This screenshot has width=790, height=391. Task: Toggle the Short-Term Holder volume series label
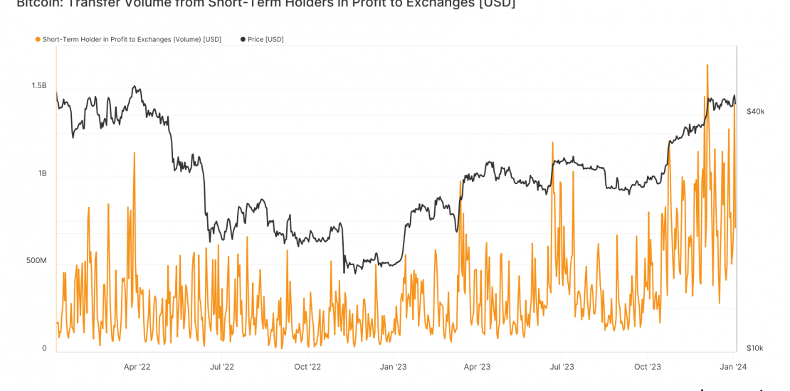pyautogui.click(x=132, y=40)
